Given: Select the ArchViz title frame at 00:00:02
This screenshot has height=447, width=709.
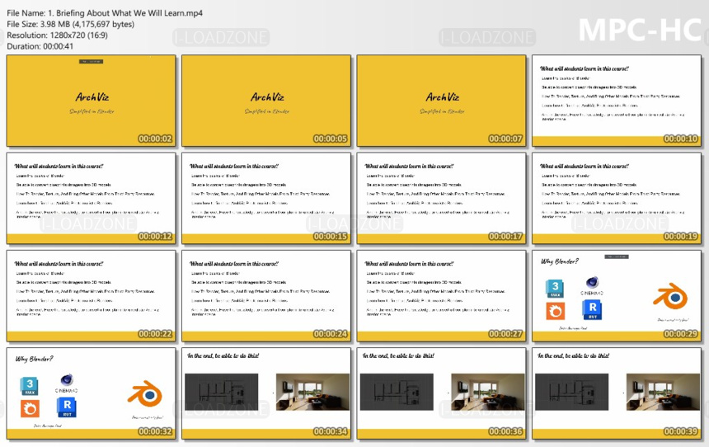Looking at the screenshot, I should tap(91, 101).
